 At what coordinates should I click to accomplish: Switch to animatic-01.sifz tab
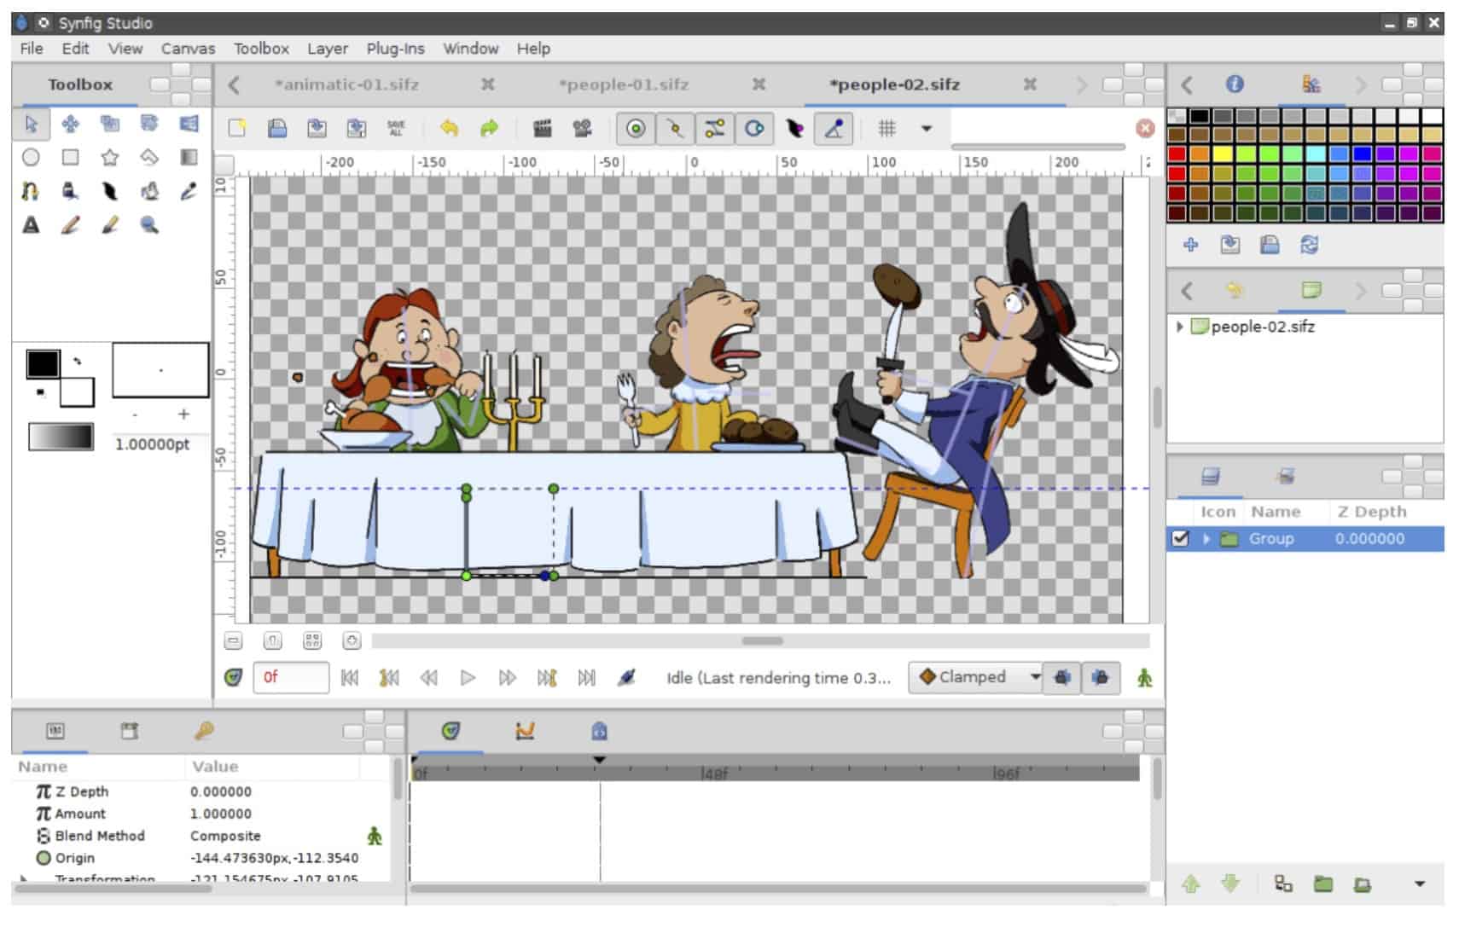point(346,84)
